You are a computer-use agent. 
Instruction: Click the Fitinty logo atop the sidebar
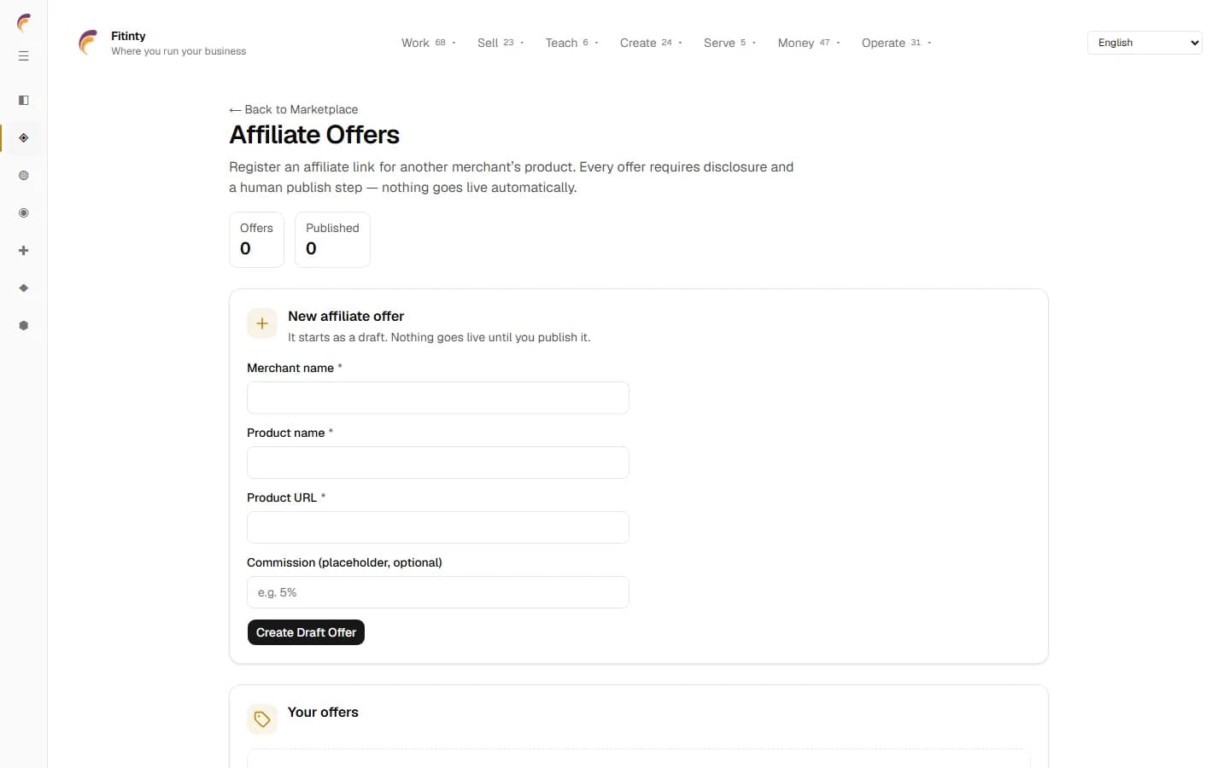24,23
